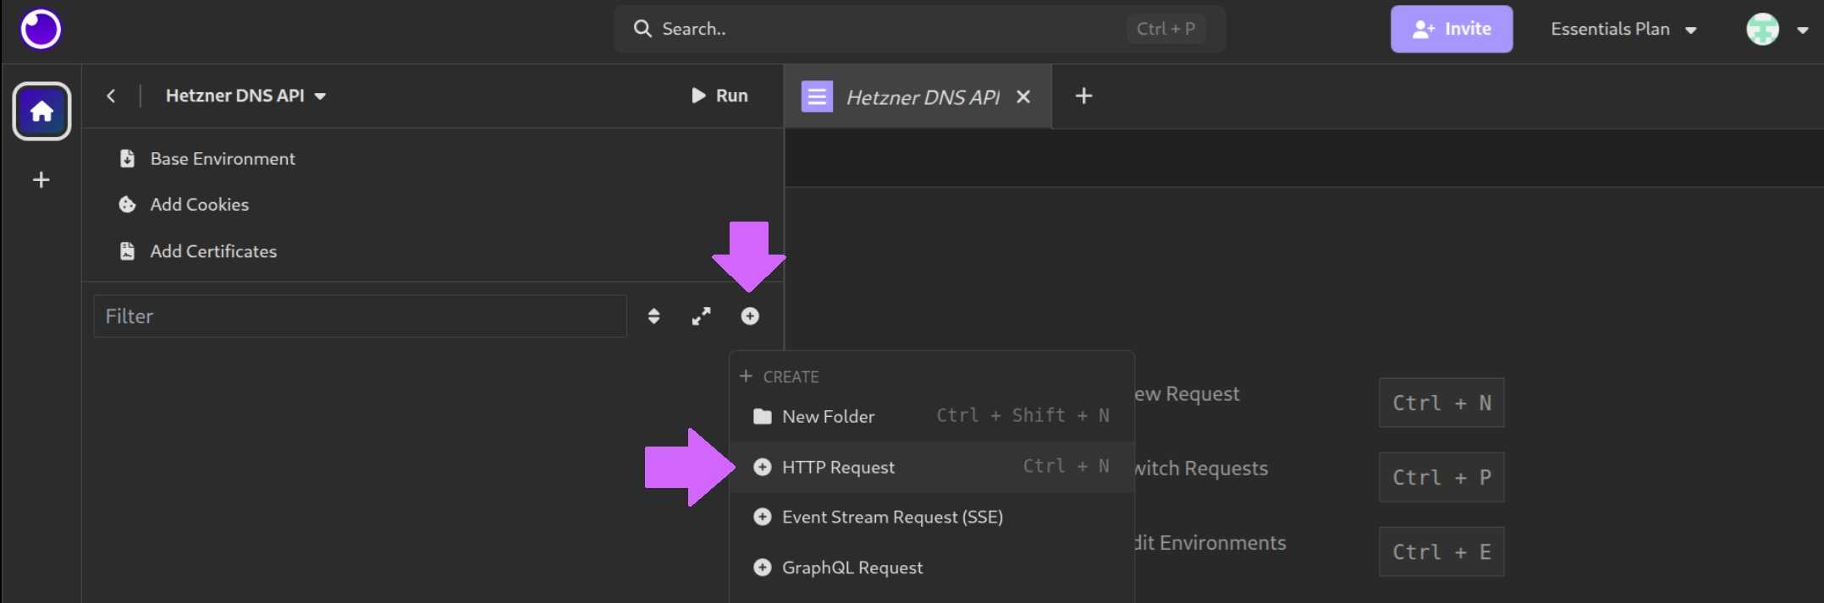1824x603 pixels.
Task: Select HTTP Request from the create menu
Action: (x=838, y=467)
